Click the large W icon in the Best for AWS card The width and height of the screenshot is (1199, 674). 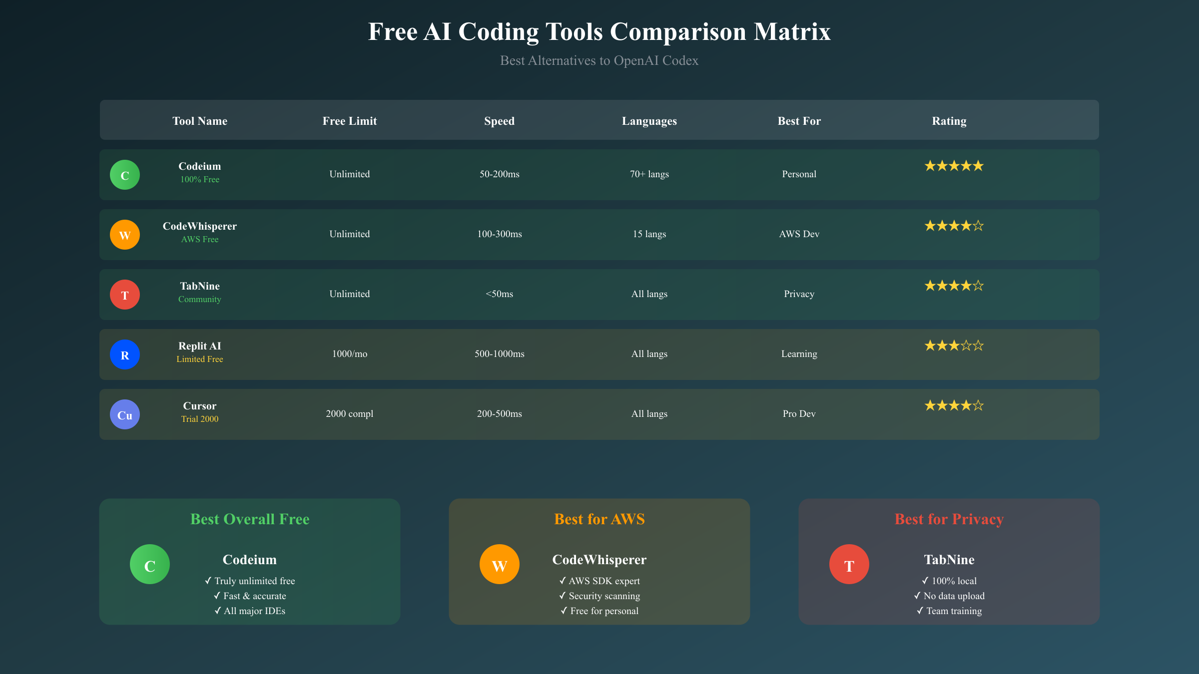500,564
